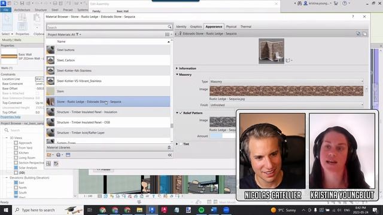Collapse the Masonry section
The image size is (383, 215).
coord(177,75)
